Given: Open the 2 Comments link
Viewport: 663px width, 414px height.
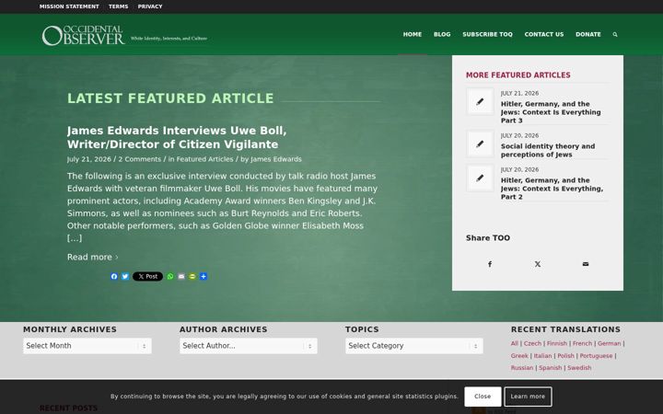Looking at the screenshot, I should point(140,159).
